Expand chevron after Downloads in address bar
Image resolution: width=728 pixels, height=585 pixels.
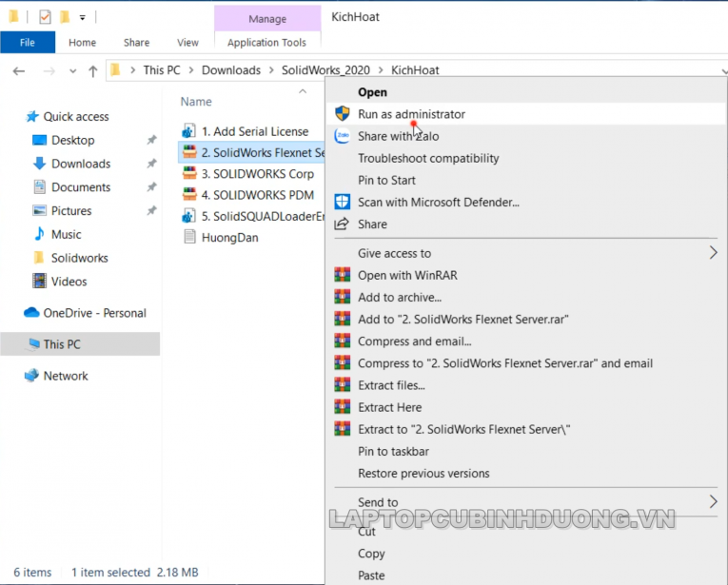tap(271, 70)
